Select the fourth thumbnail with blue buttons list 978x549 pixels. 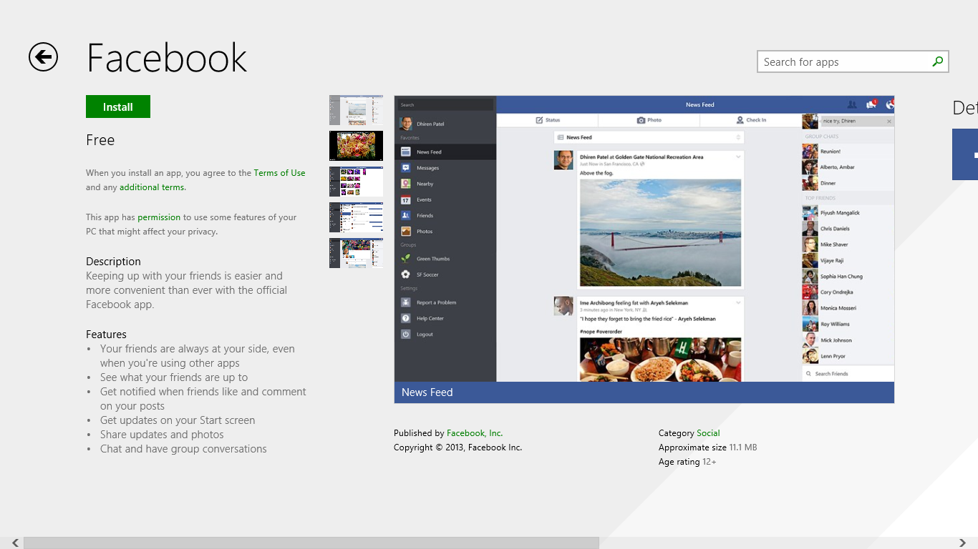coord(356,217)
